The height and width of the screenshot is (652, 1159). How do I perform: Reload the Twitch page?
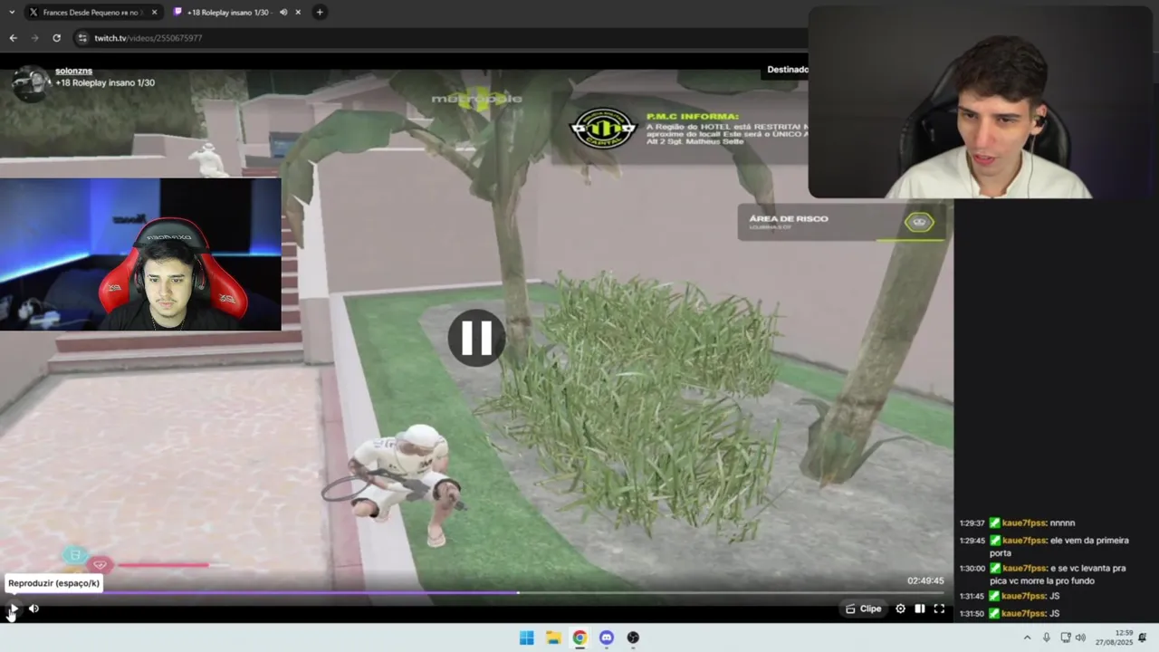click(56, 38)
